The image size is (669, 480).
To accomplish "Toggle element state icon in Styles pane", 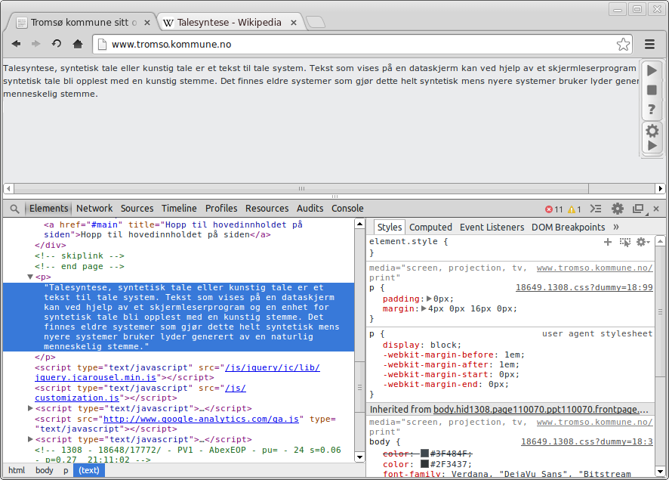I will (x=625, y=242).
